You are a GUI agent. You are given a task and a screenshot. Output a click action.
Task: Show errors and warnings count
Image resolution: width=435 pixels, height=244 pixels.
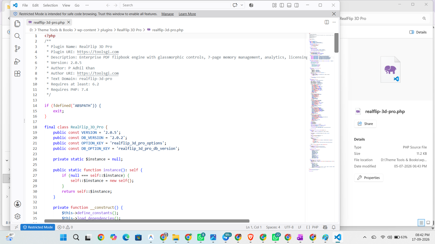point(65,227)
